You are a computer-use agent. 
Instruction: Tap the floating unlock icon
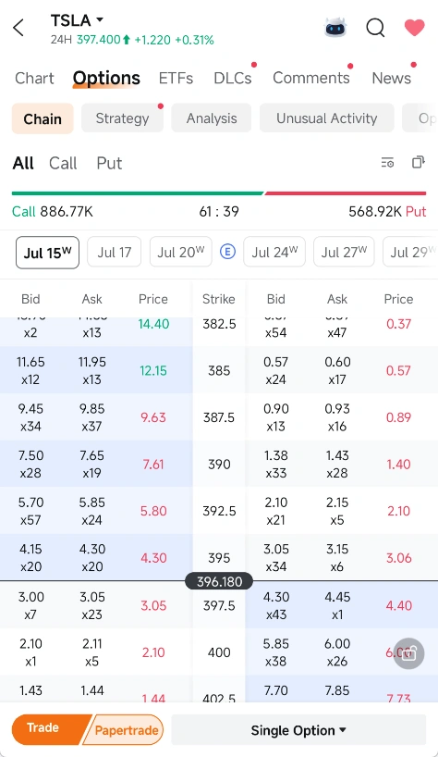tap(408, 653)
